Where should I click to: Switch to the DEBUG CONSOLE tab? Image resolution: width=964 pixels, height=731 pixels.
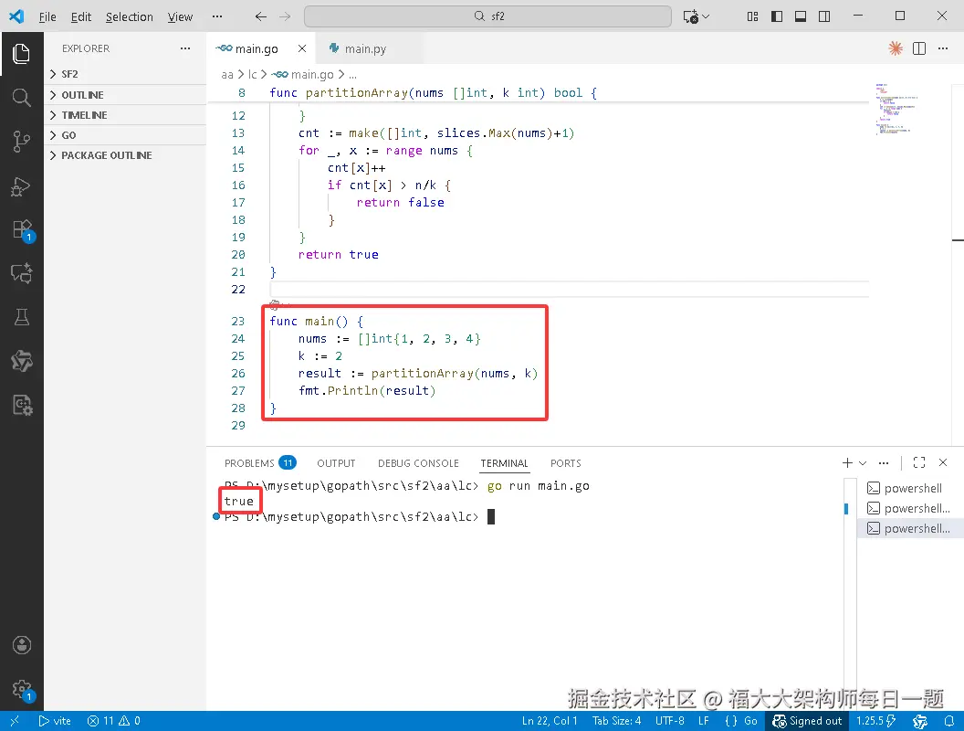(x=418, y=462)
